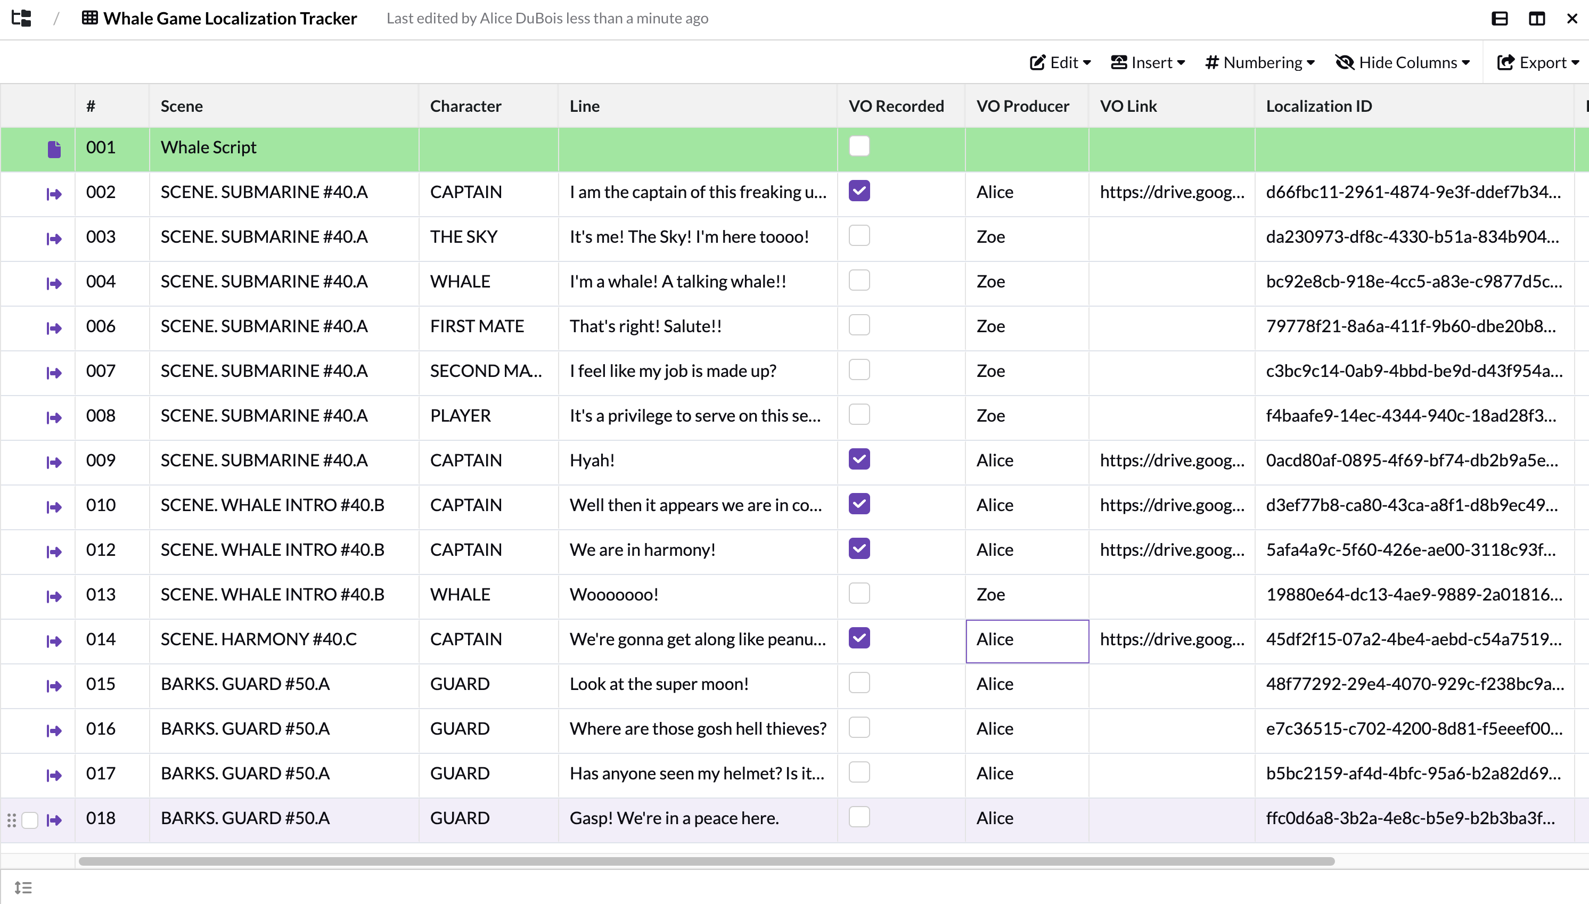Click the Whale Game Localization Tracker title
Screen dimensions: 1589x904
pyautogui.click(x=231, y=18)
